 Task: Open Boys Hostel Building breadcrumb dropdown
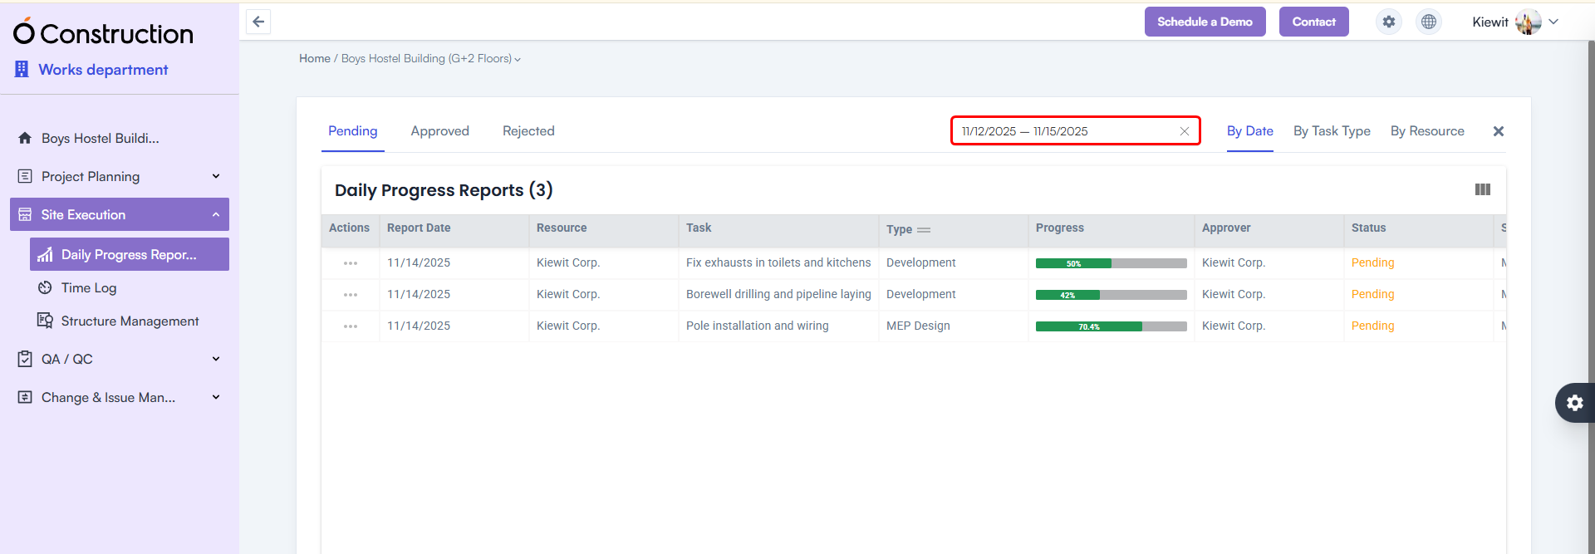coord(431,58)
